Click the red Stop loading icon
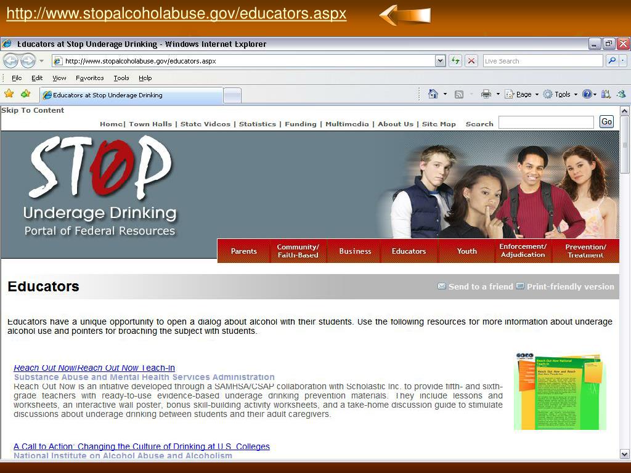Screen dimensions: 631x473 [x=471, y=61]
